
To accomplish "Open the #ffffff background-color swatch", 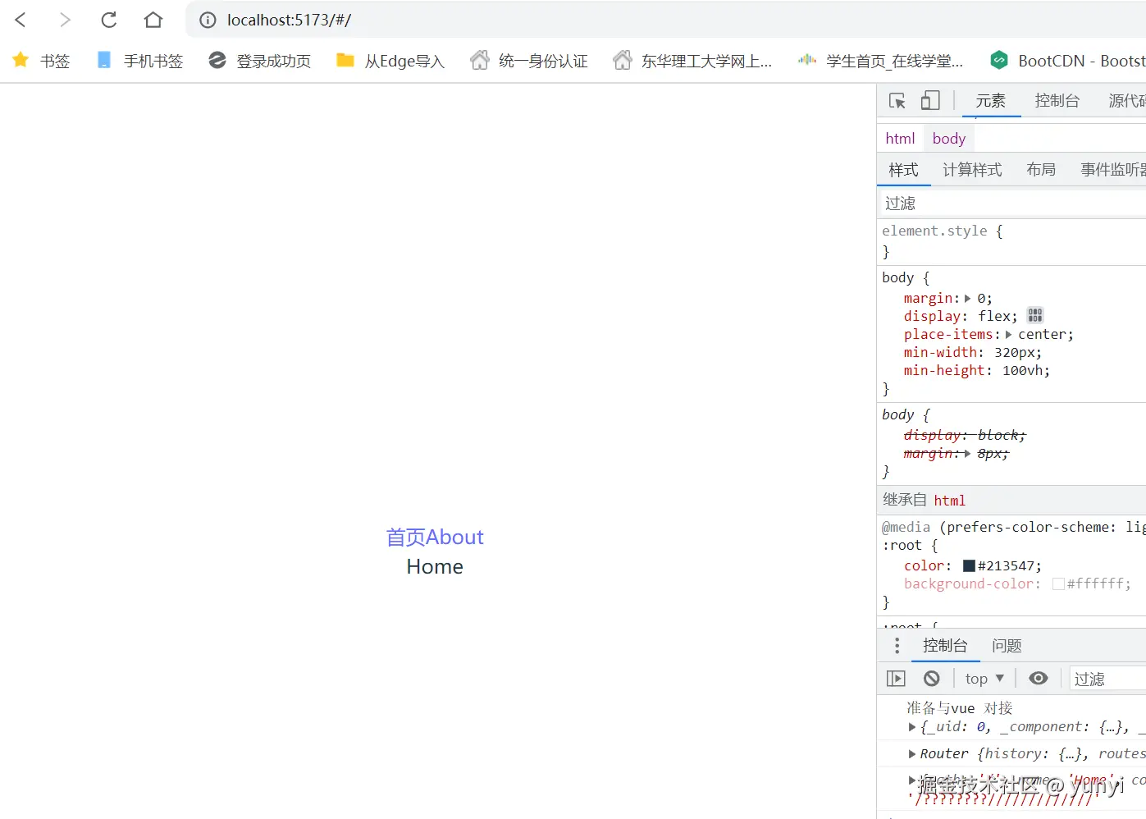I will click(x=1058, y=583).
